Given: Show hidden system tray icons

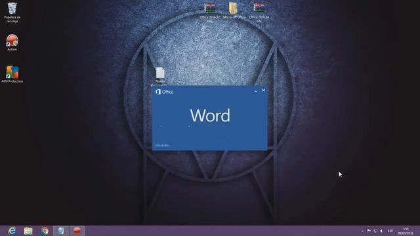Looking at the screenshot, I should pos(363,231).
